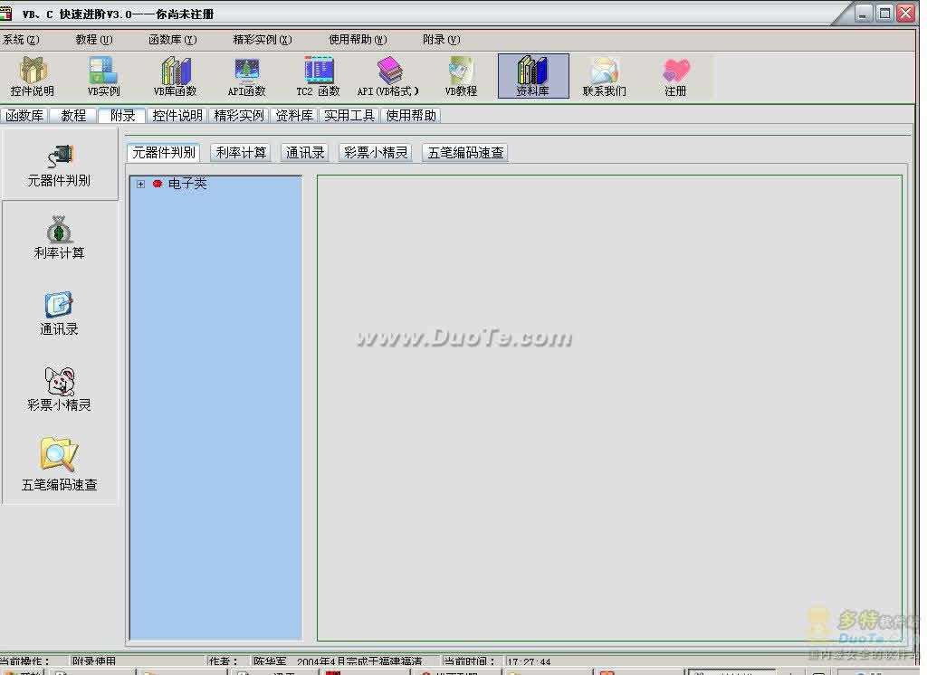
Task: Click the 通讯录 button above the tree
Action: click(305, 153)
